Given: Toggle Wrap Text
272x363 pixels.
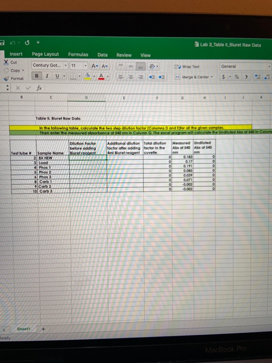Looking at the screenshot, I should pyautogui.click(x=187, y=67).
